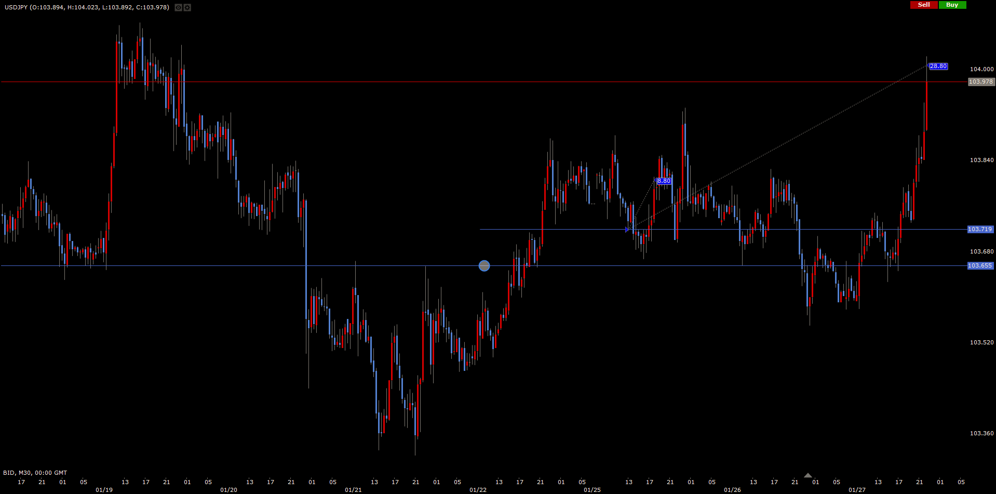Click the 01/19 date on time axis

[x=104, y=490]
